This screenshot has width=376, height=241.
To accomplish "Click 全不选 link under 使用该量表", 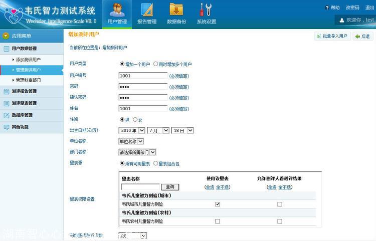I will [223, 187].
